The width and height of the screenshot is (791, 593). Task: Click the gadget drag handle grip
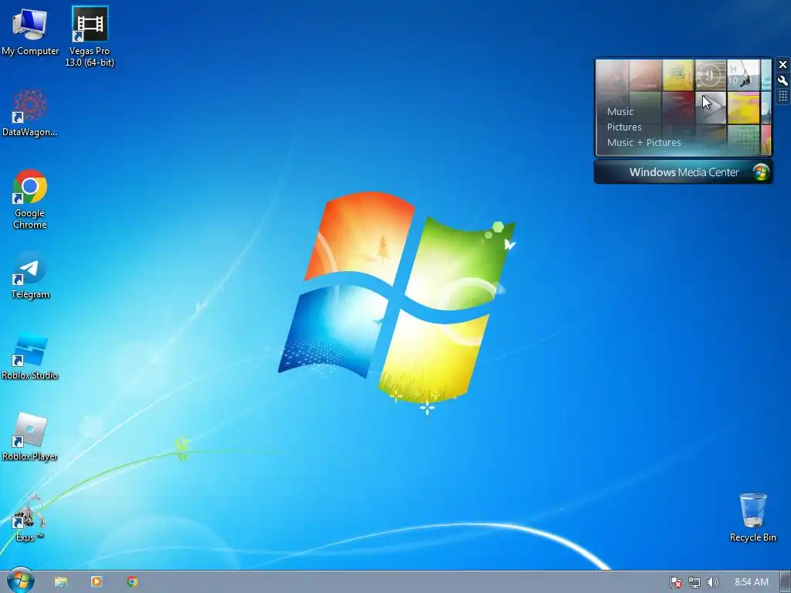[x=783, y=96]
